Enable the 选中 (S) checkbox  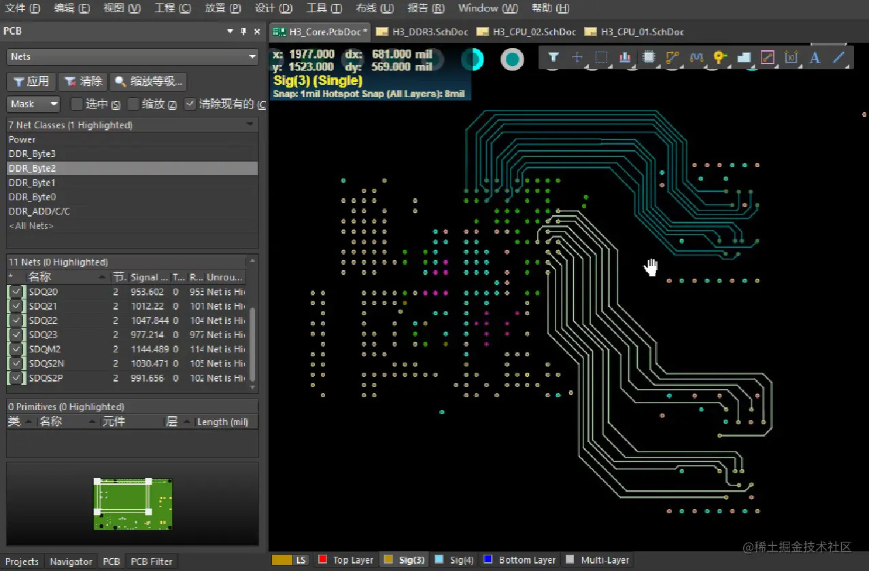pos(78,104)
